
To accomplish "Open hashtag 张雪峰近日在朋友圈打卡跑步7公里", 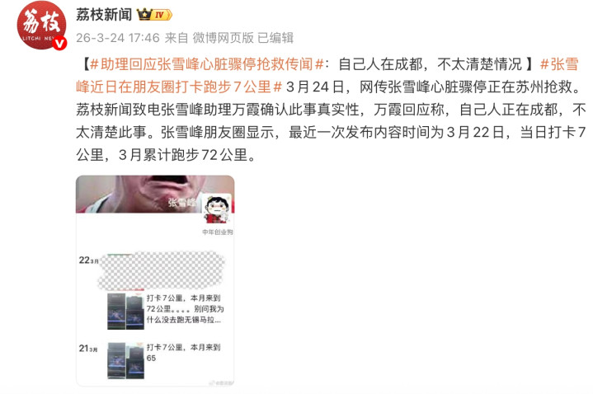I will [x=327, y=76].
